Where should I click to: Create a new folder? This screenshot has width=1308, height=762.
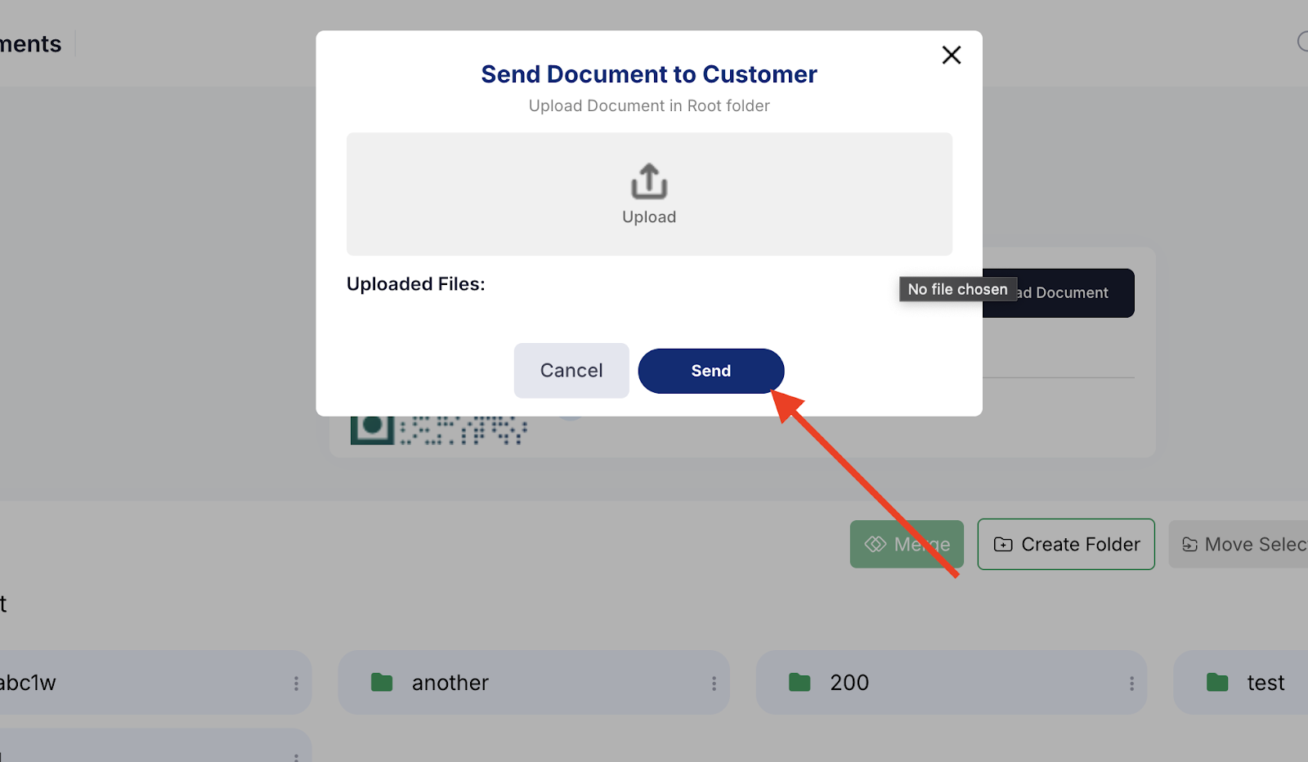[x=1066, y=544]
